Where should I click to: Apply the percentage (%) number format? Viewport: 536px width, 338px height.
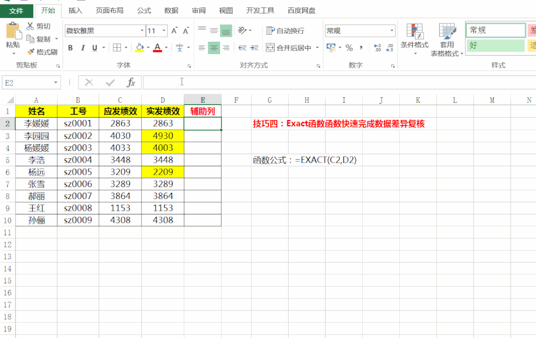[349, 48]
